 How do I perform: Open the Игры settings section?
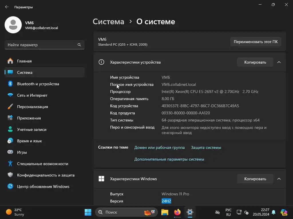pos(44,152)
